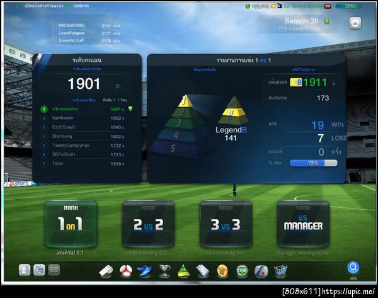Select Rank 1 on 1 mode

pos(71,224)
